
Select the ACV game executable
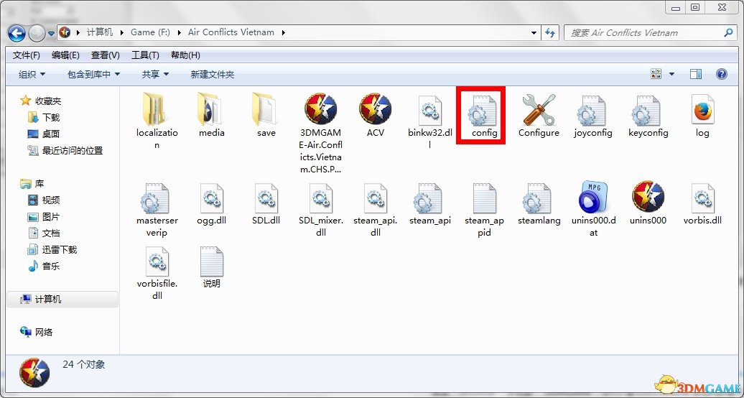click(x=376, y=116)
